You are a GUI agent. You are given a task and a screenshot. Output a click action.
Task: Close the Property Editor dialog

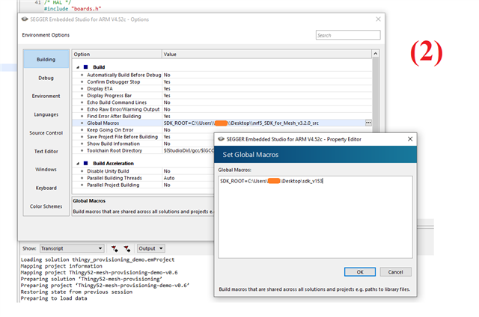pyautogui.click(x=410, y=139)
